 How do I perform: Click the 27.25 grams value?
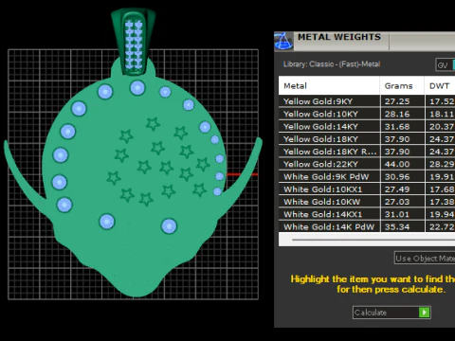[397, 101]
